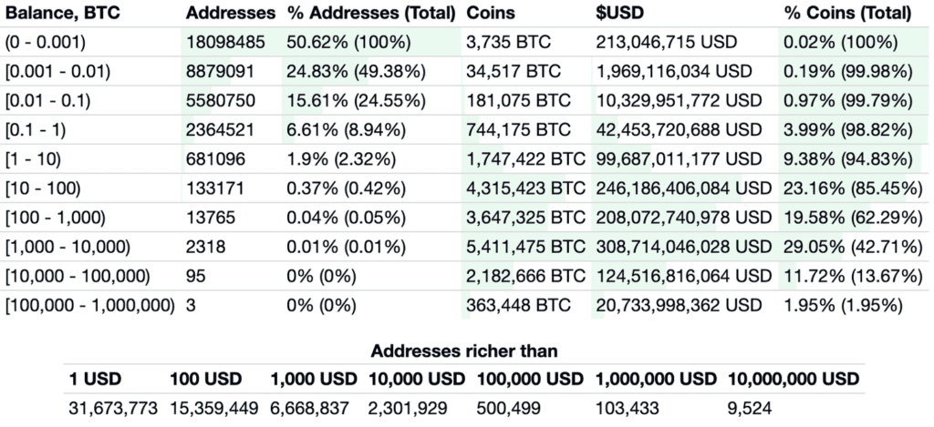934x427 pixels.
Task: Click the (0 - 0.001) balance row label
Action: [x=44, y=41]
